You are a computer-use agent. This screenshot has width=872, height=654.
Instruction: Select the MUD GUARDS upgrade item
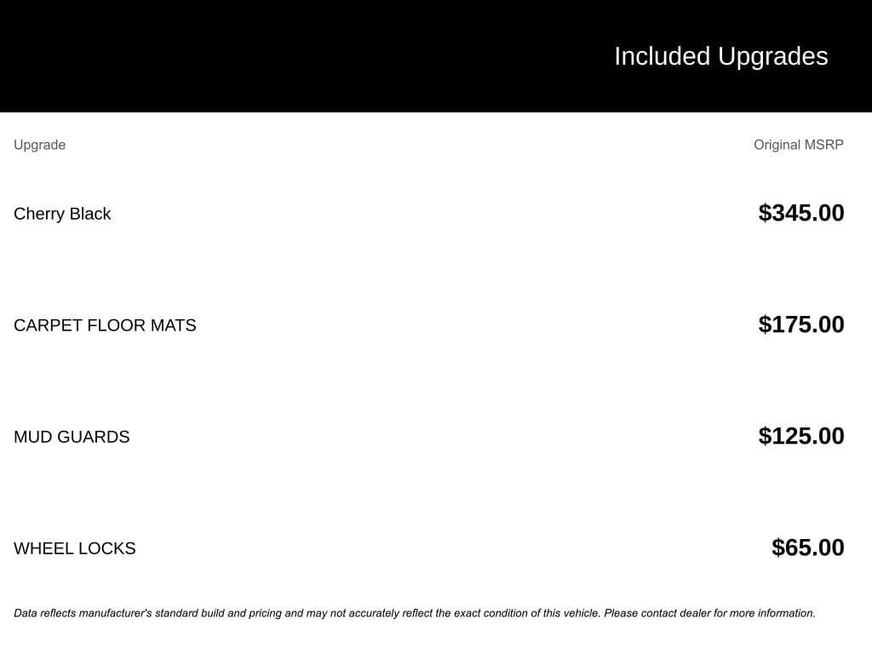point(72,437)
